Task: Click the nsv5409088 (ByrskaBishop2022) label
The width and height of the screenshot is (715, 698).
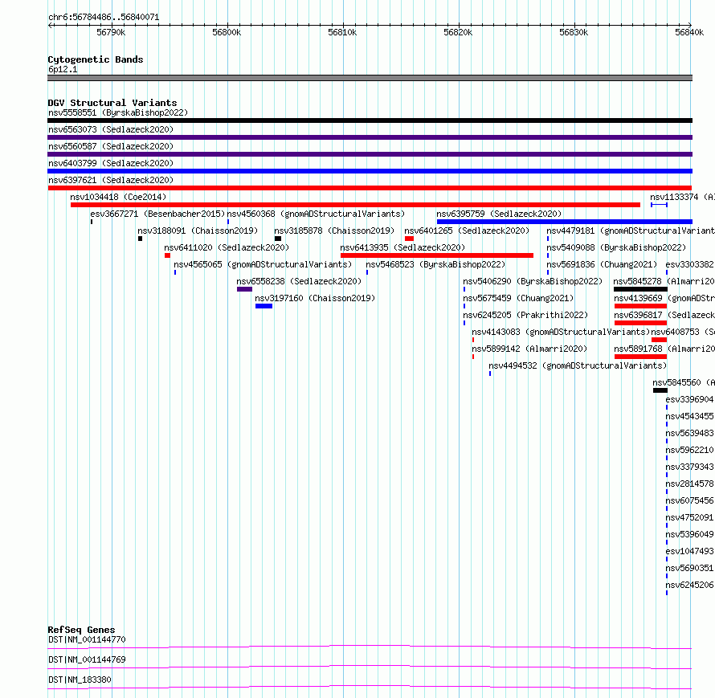Action: click(x=616, y=247)
